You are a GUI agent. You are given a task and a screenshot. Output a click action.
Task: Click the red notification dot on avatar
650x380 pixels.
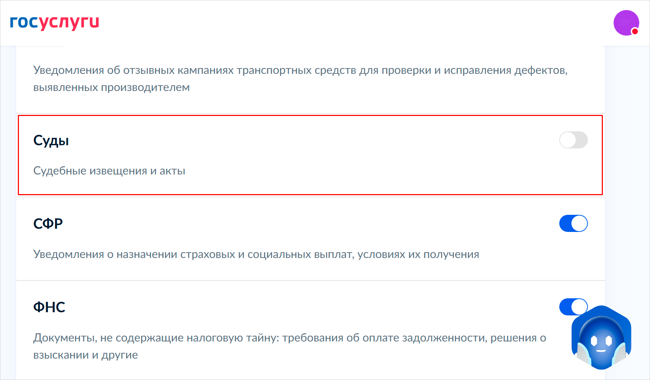point(635,31)
